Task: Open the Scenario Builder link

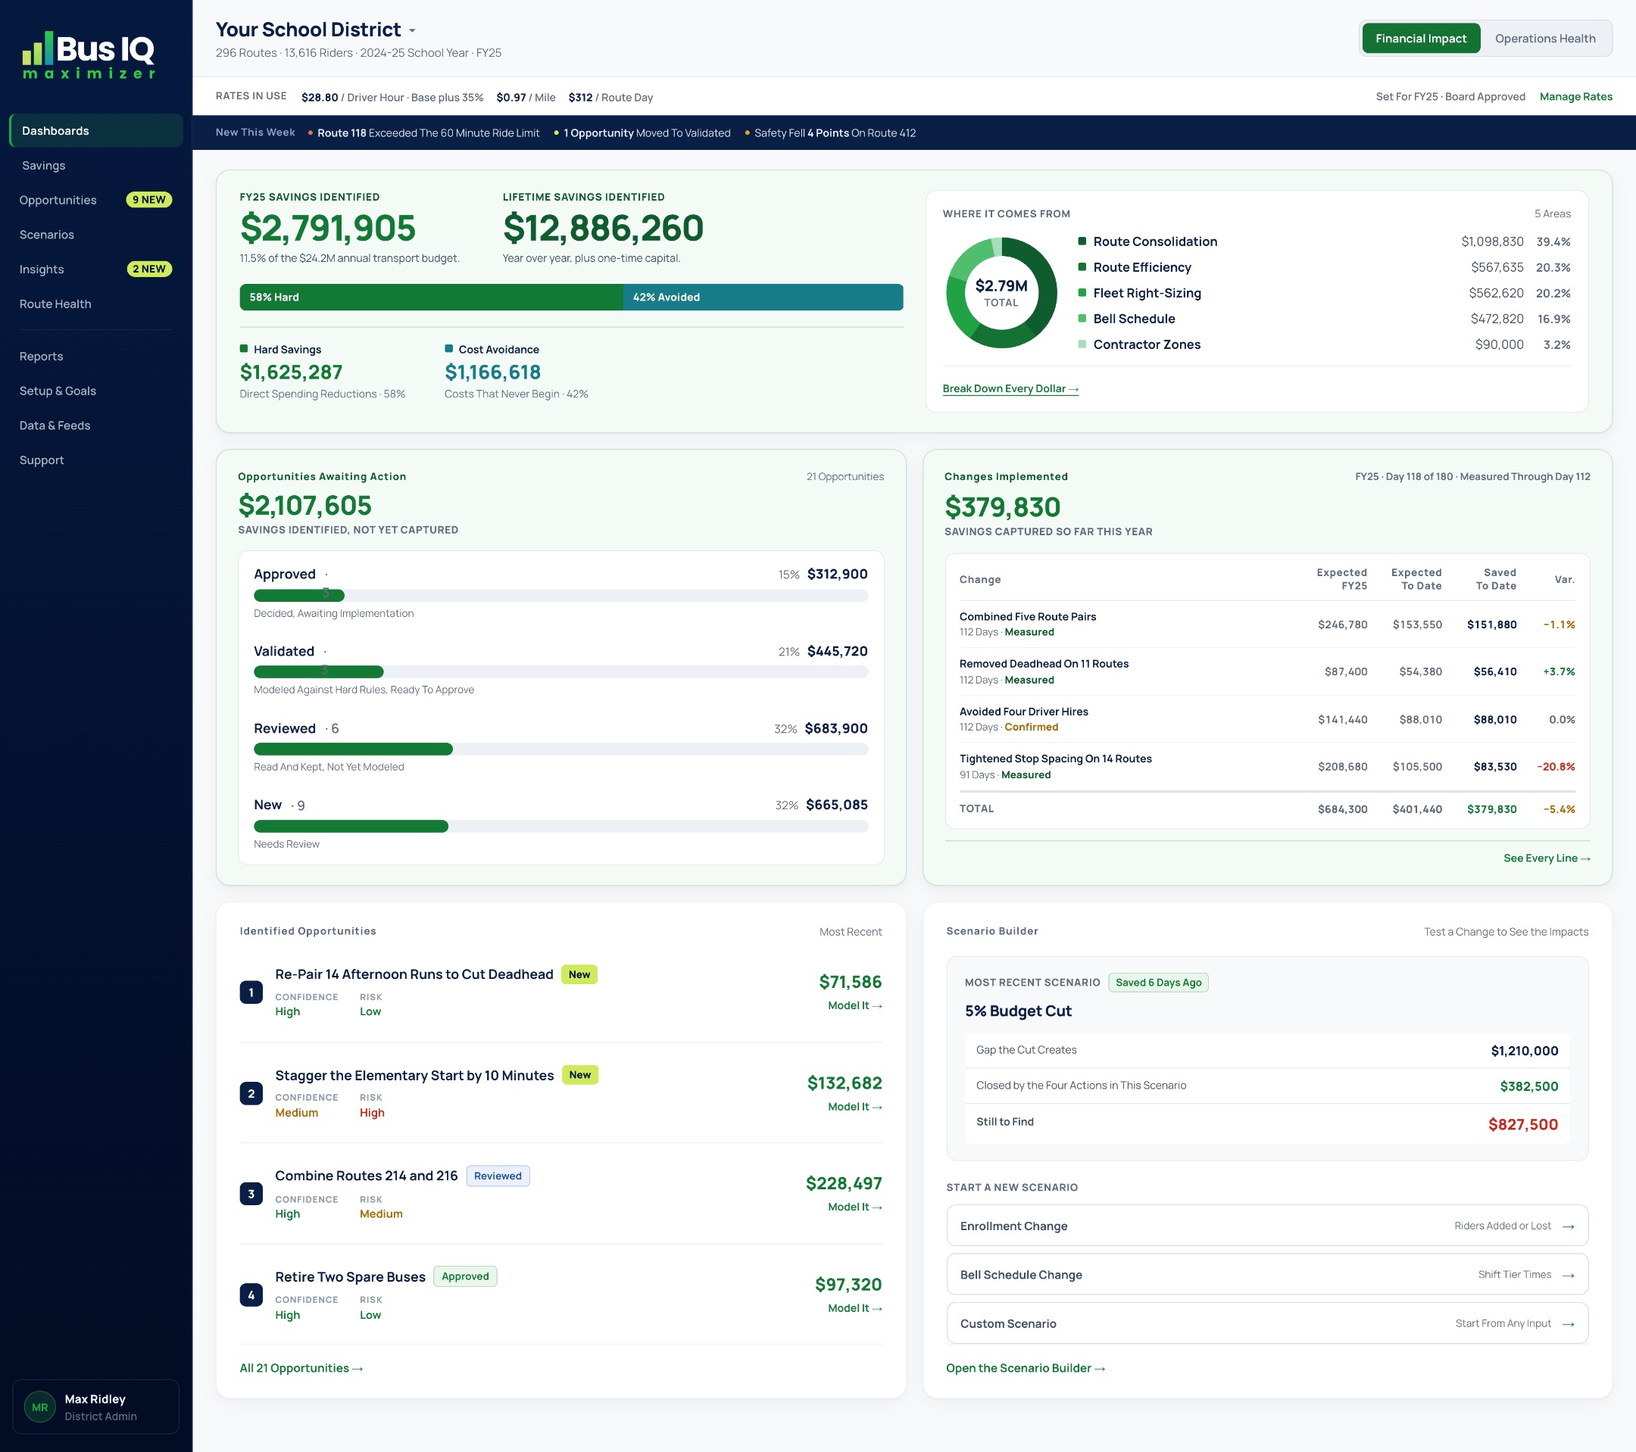Action: point(1026,1368)
